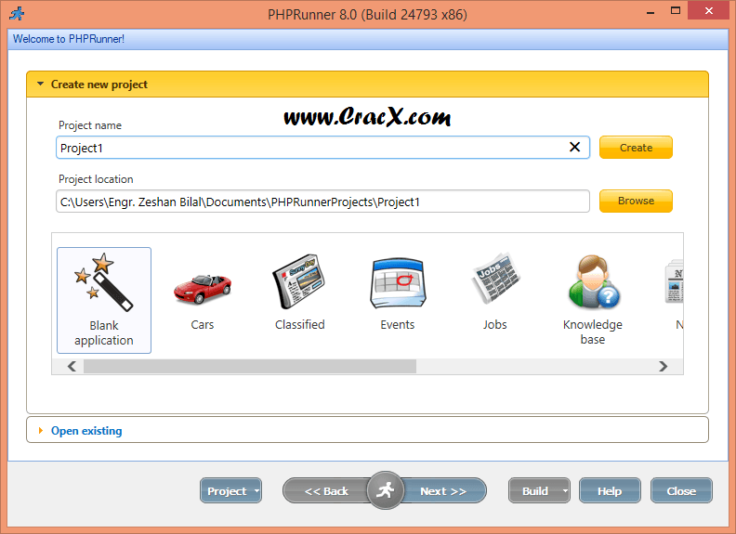Click the template list horizontal scrollbar thumb

point(250,367)
